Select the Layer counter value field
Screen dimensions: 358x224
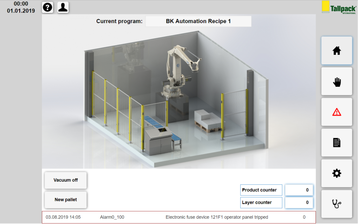(299, 202)
